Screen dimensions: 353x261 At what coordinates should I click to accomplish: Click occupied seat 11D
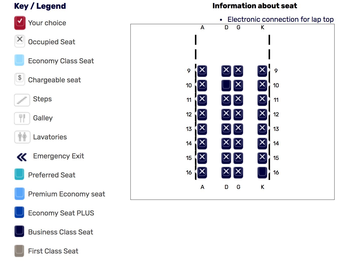tap(226, 100)
